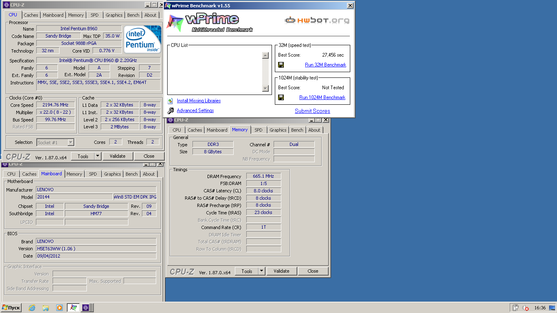Click the CPU List scrollbar up arrow
Image resolution: width=557 pixels, height=313 pixels.
(x=265, y=56)
